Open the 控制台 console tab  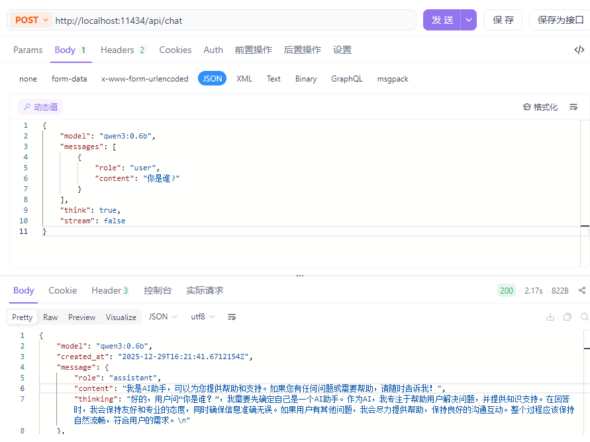click(158, 290)
